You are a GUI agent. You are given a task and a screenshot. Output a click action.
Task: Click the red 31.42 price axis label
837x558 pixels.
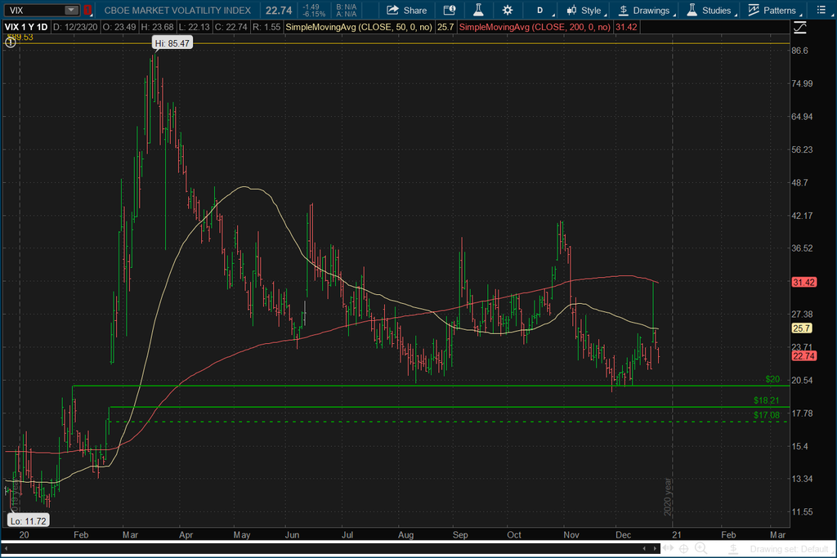(803, 282)
